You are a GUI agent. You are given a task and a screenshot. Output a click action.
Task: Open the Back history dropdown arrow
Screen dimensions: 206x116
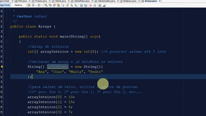point(36,5)
